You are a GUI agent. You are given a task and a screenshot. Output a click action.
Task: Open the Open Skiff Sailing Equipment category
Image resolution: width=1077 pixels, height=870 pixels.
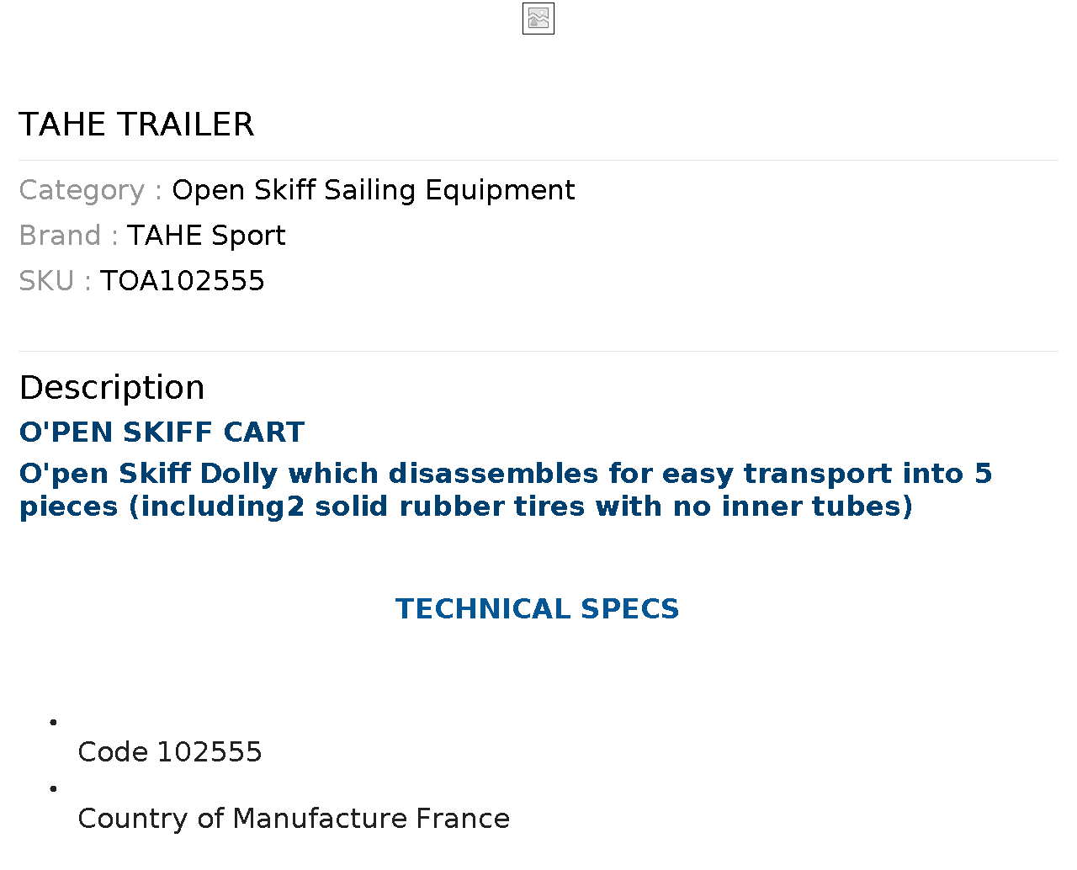(374, 190)
